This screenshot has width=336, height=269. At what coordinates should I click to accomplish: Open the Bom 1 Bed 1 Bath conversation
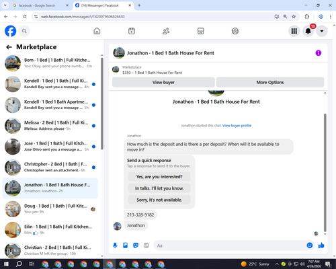click(x=50, y=63)
